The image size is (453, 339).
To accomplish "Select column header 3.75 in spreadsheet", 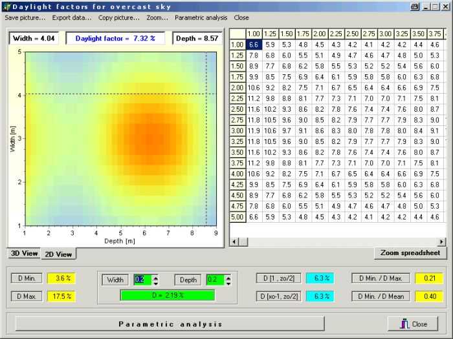I will click(x=435, y=34).
